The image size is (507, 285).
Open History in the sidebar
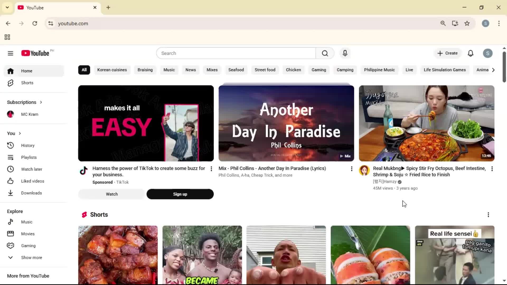[28, 145]
